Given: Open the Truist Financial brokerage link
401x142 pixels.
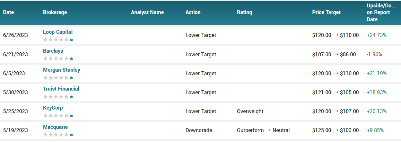Looking at the screenshot, I should tap(61, 89).
